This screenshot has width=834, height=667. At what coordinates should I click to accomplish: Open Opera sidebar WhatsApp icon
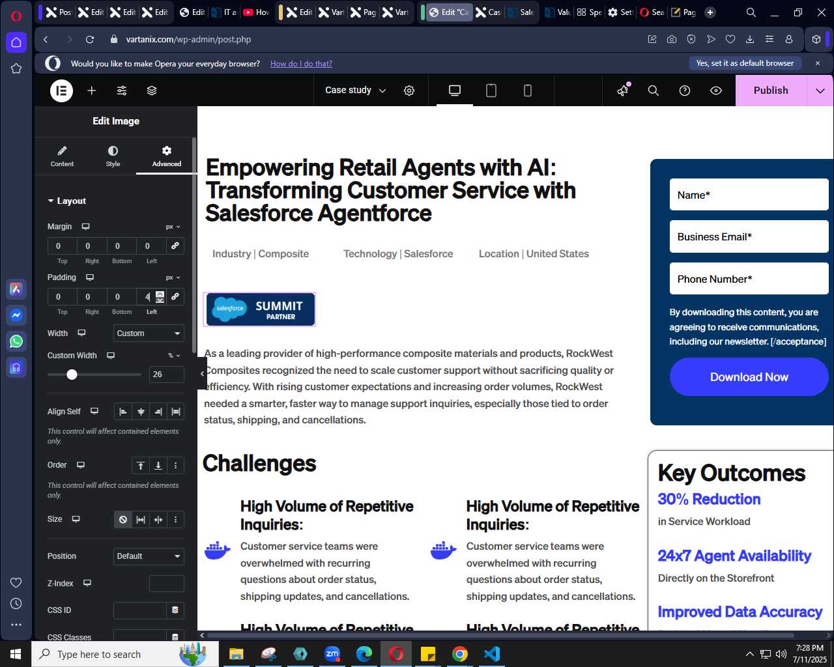(16, 341)
